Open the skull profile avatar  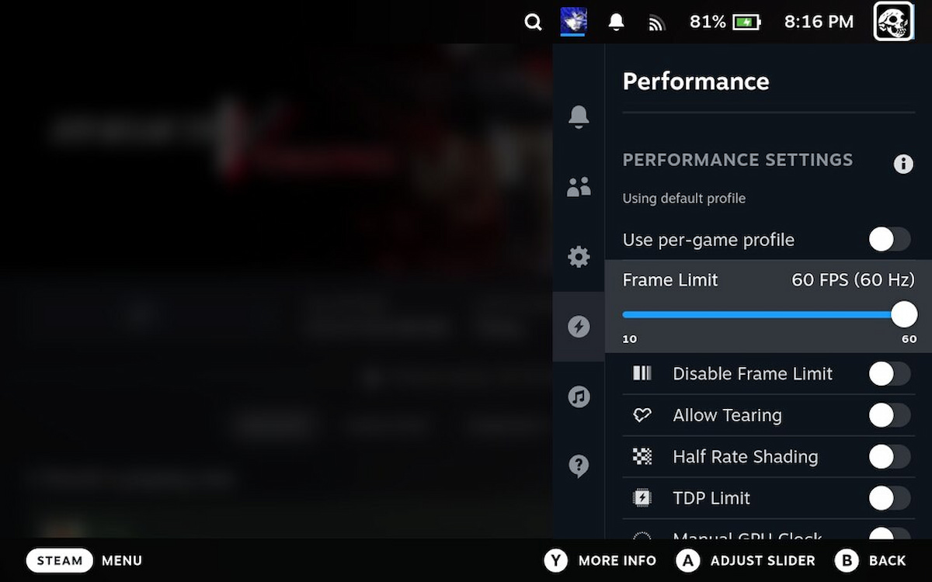[894, 21]
